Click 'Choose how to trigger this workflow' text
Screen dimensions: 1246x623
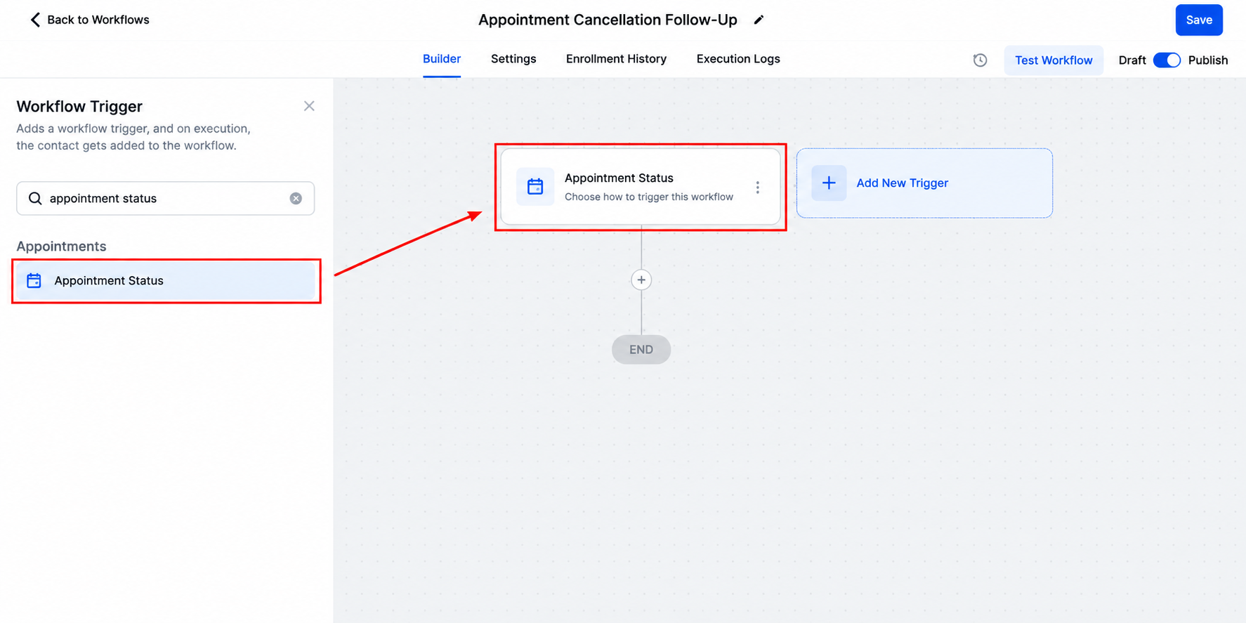click(649, 197)
